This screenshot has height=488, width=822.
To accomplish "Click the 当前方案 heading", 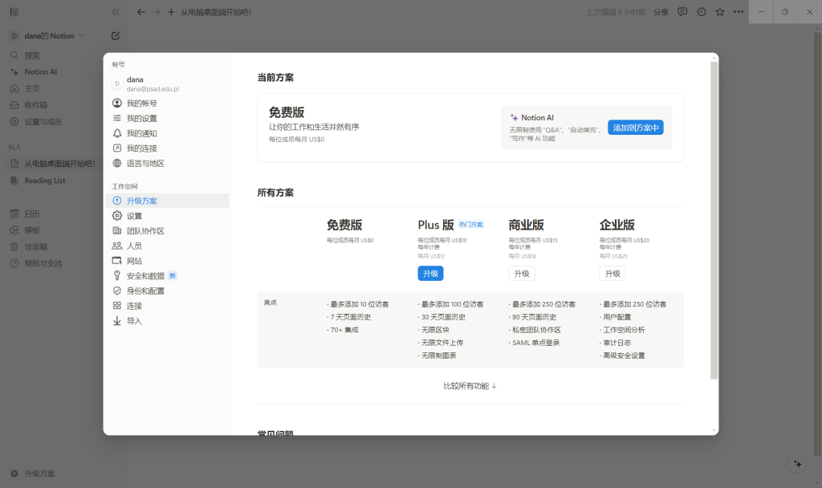I will [x=275, y=78].
